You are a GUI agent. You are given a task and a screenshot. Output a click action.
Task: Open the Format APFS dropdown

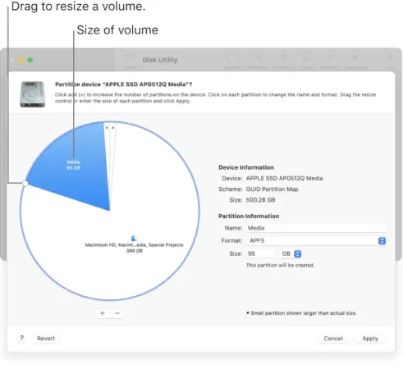pos(316,240)
